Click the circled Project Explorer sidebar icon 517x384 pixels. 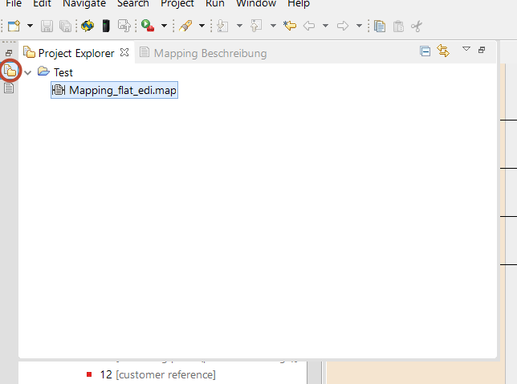click(x=10, y=71)
